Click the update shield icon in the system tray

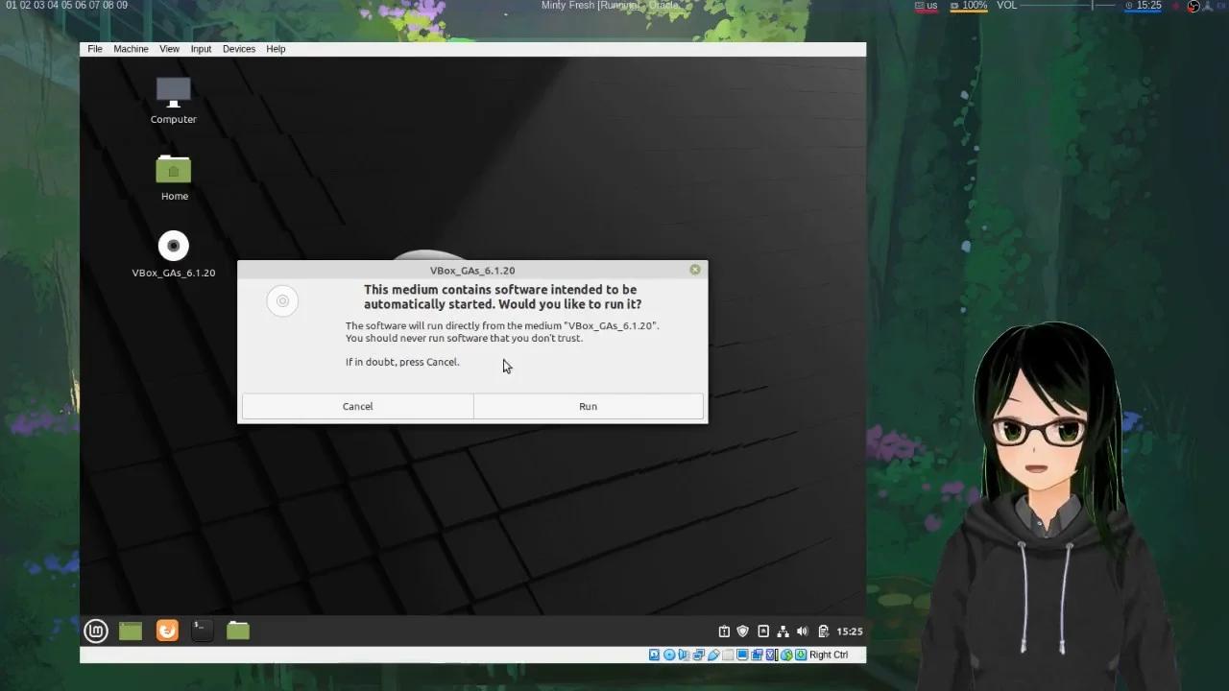coord(742,631)
